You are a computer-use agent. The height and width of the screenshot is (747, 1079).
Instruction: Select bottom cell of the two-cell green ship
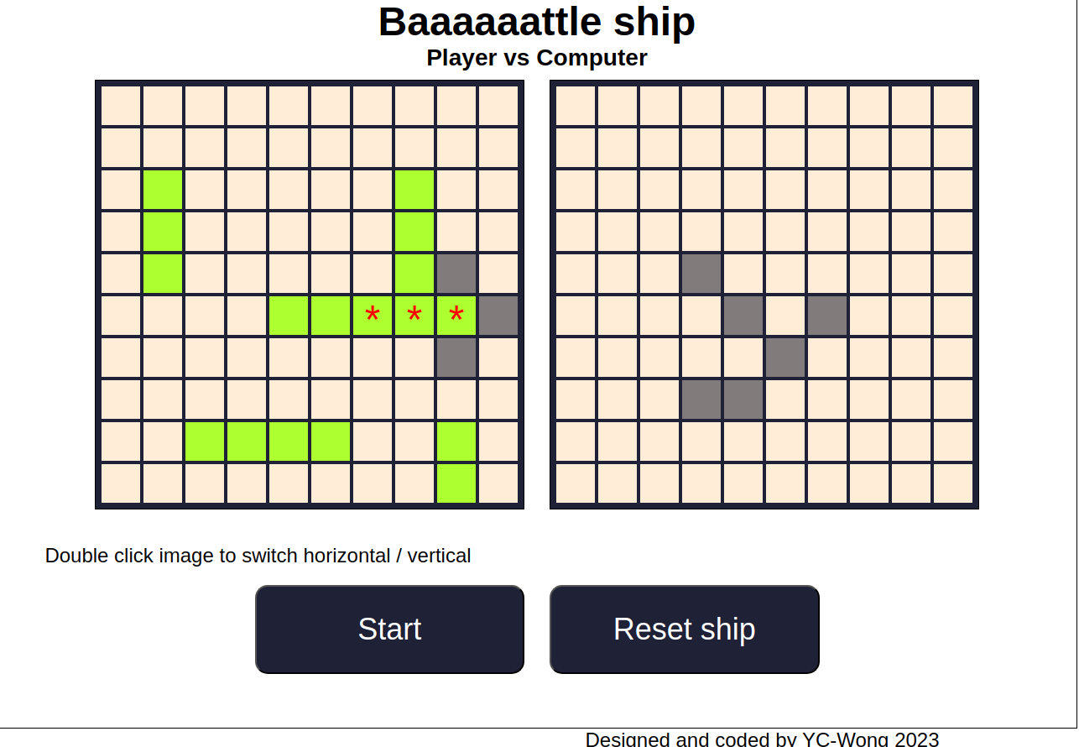(x=456, y=483)
